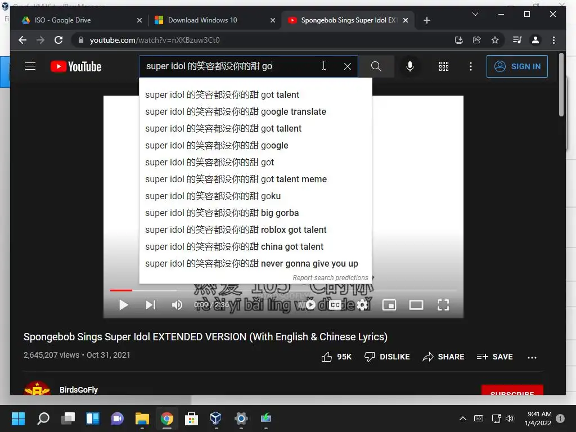
Task: Start voice search with microphone icon
Action: 410,66
